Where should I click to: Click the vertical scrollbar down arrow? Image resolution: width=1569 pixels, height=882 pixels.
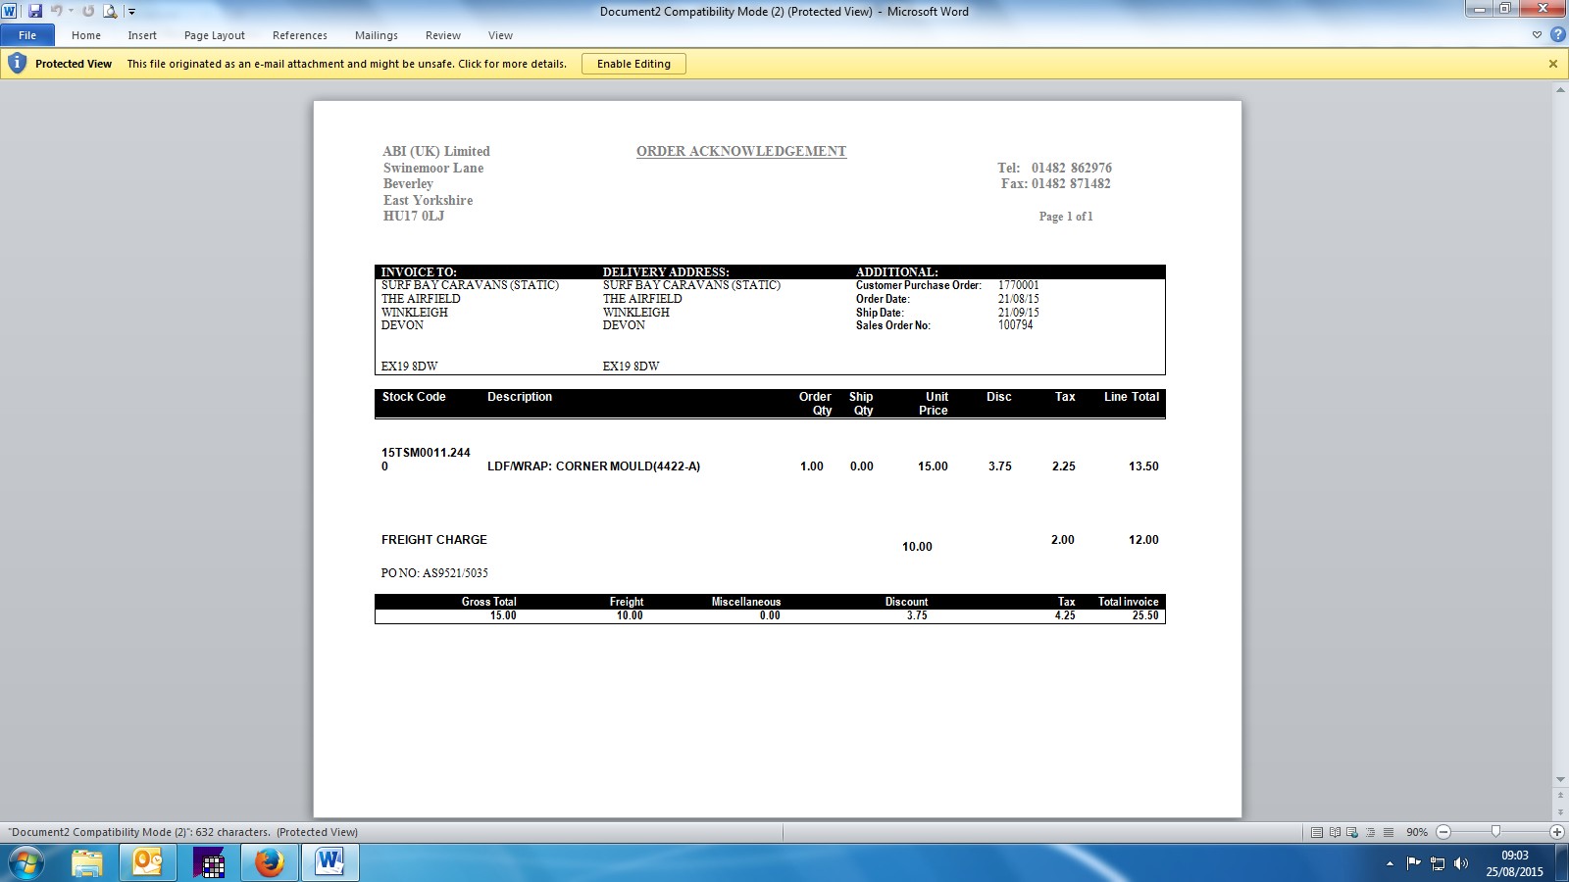(1560, 780)
